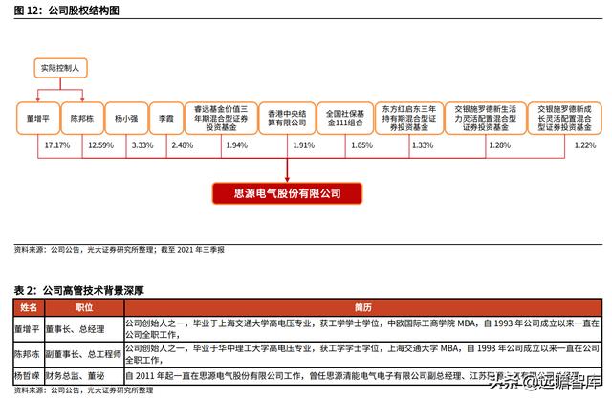
Task: Click the 杨哲嵘 name cell
Action: [29, 376]
